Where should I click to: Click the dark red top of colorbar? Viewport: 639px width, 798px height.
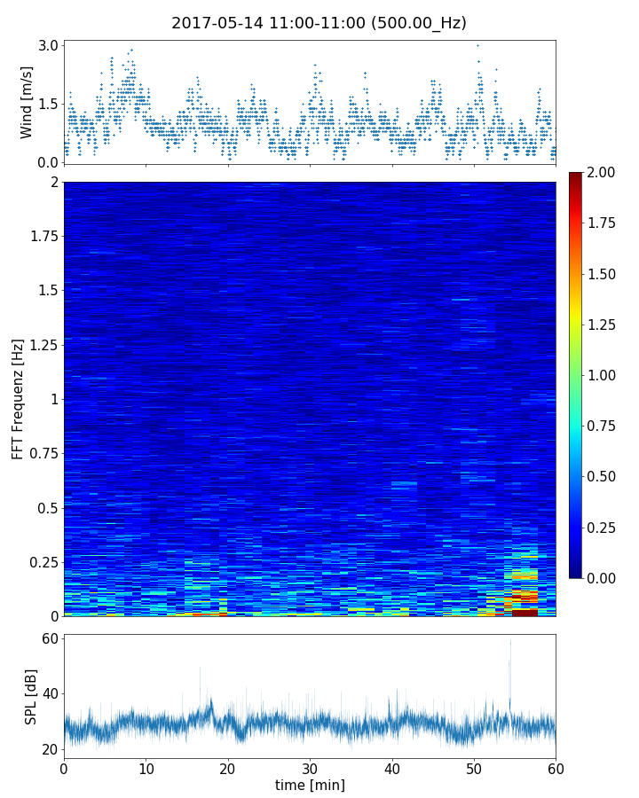pyautogui.click(x=576, y=176)
